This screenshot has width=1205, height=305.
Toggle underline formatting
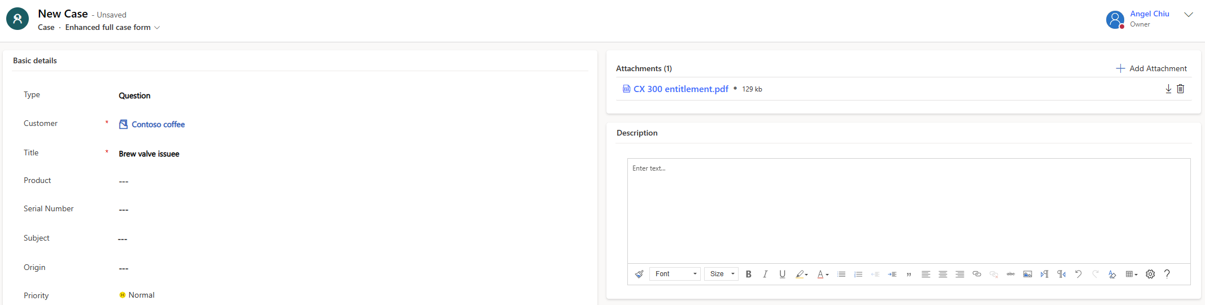click(x=782, y=274)
